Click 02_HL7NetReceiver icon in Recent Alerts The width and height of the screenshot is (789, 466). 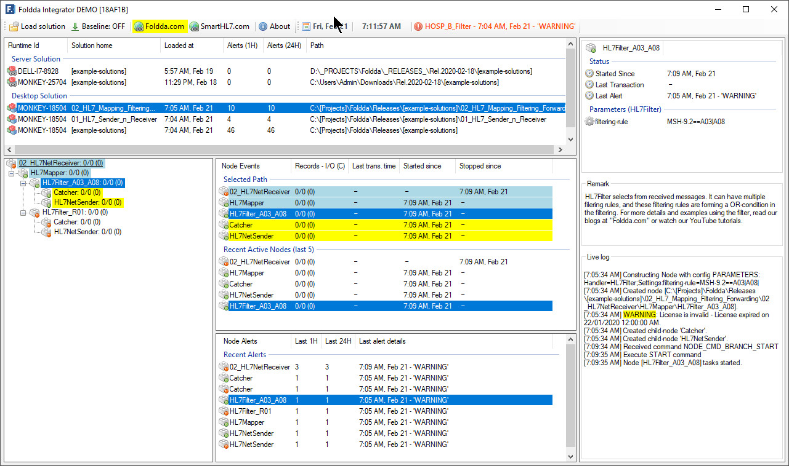(224, 367)
